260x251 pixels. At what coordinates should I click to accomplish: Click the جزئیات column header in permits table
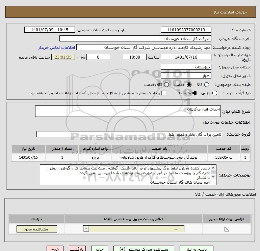(x=37, y=219)
